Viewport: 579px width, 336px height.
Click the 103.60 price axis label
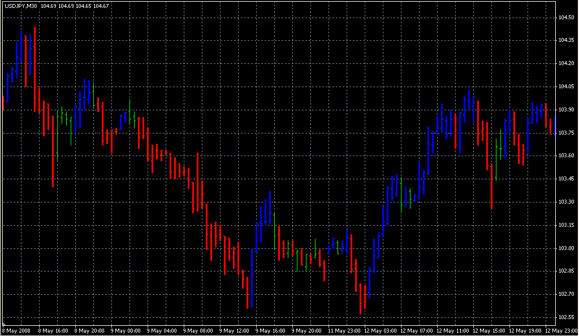point(566,156)
